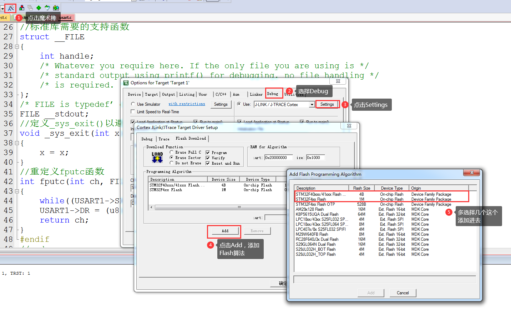The image size is (511, 319).
Task: Select 'LPC407x/8x S25FL032 SPIFI' algorithm row
Action: pyautogui.click(x=382, y=229)
